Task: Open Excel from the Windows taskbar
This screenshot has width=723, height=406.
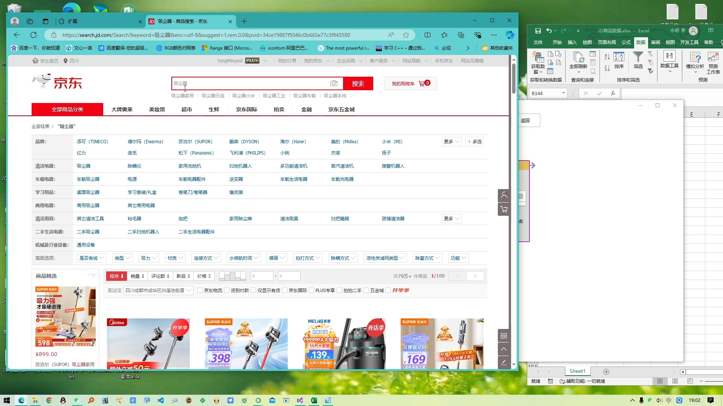Action: pos(314,400)
